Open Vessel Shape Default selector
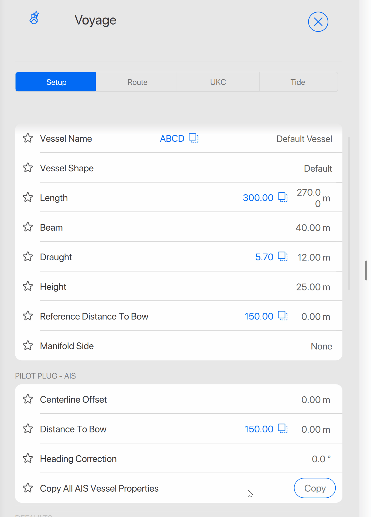This screenshot has width=371, height=517. [x=318, y=169]
